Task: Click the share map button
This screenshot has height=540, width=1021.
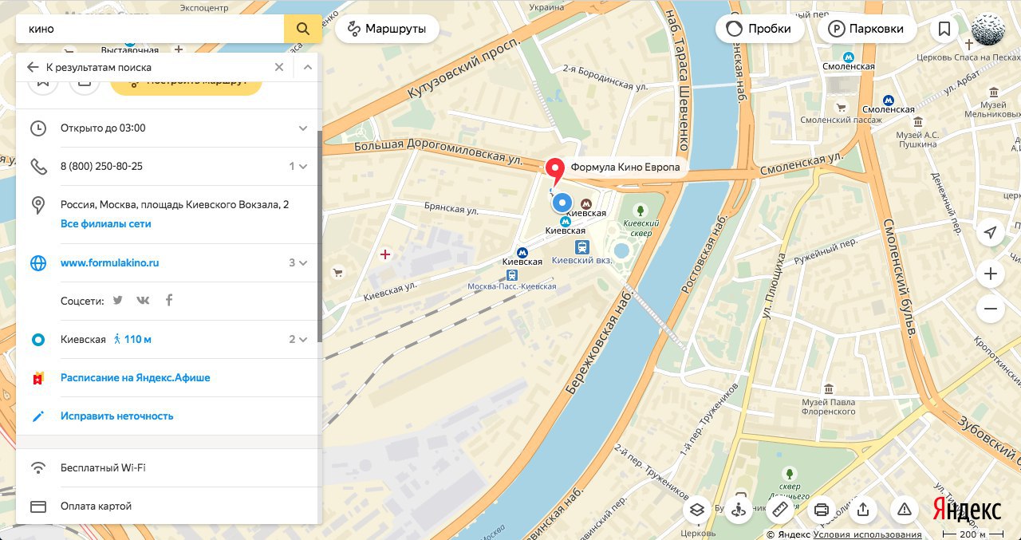Action: point(863,510)
